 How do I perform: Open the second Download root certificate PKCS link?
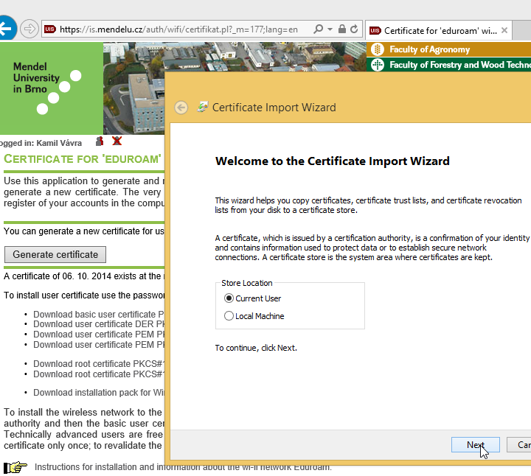99,374
